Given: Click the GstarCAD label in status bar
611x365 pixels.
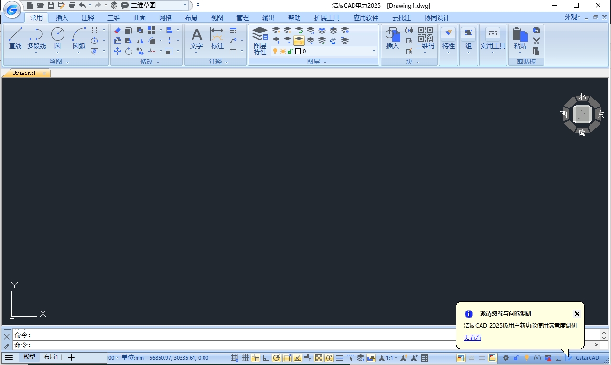Looking at the screenshot, I should point(587,358).
